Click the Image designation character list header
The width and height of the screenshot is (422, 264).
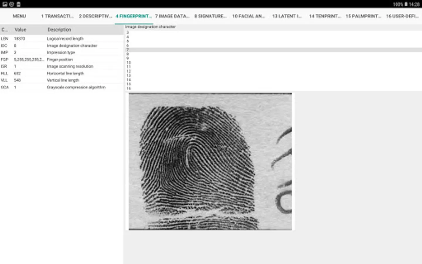coord(150,27)
